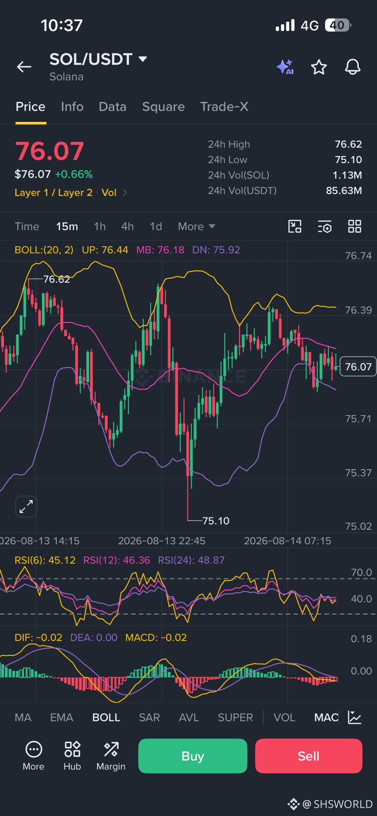
Task: Tap the 24h Vol(SOL) value 1.13M
Action: (347, 175)
